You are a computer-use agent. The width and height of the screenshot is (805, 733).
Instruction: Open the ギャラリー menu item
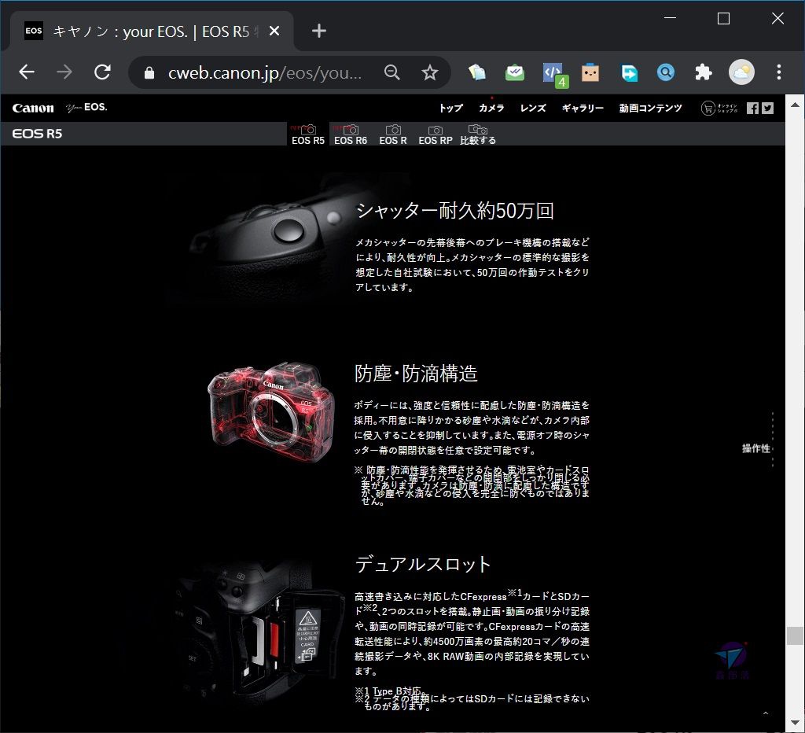(x=583, y=108)
